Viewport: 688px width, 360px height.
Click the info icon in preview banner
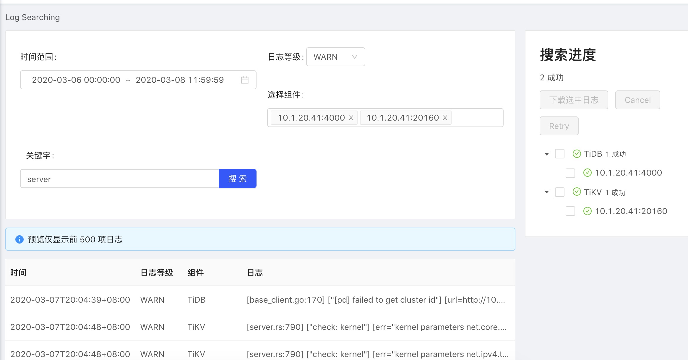(x=19, y=239)
